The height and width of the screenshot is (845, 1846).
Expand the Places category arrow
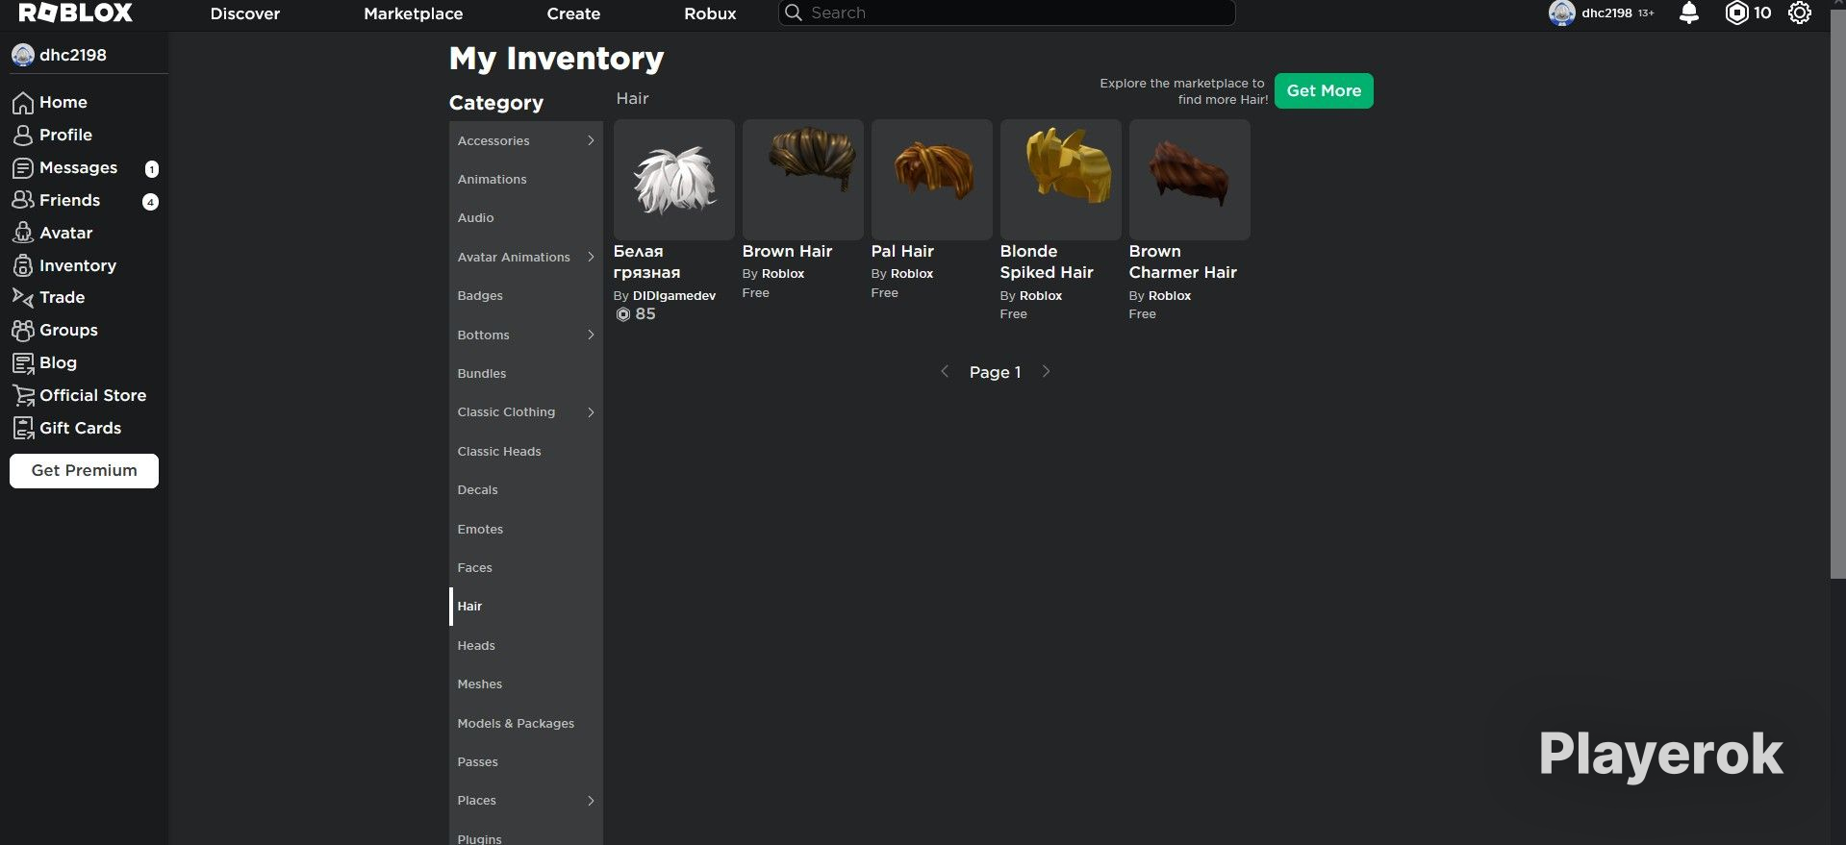point(591,801)
